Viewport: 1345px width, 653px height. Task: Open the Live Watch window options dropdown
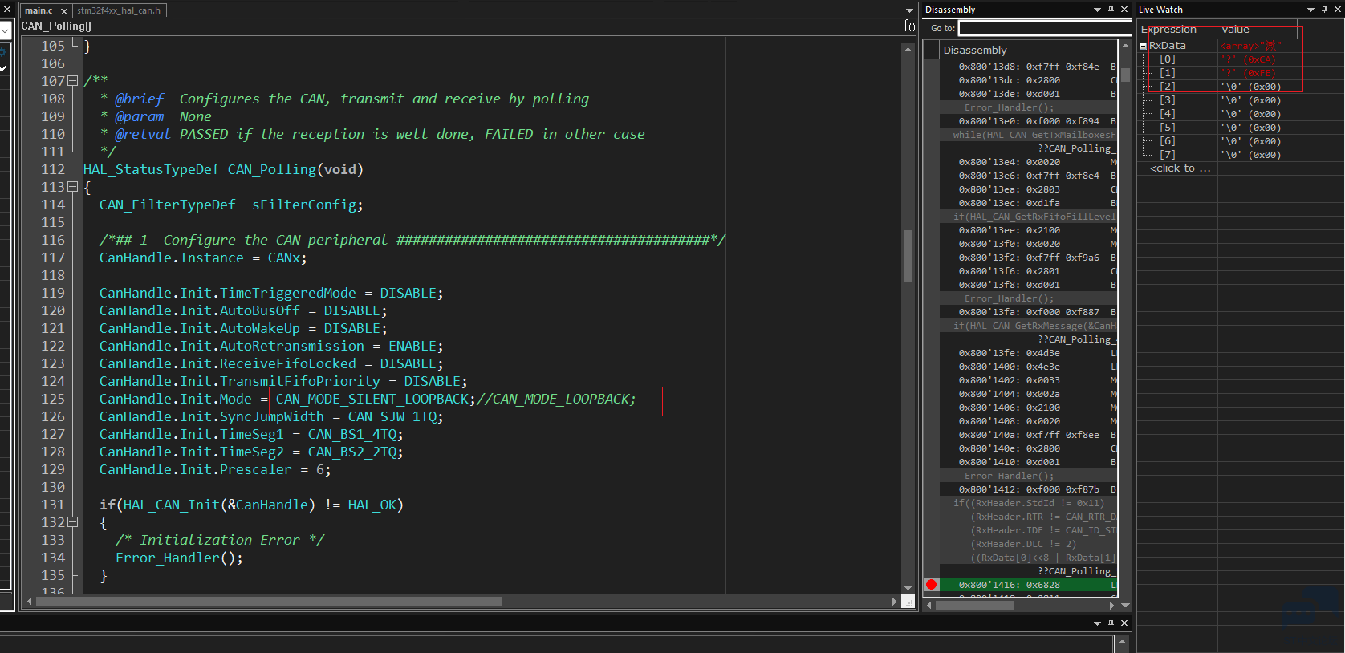click(x=1310, y=10)
